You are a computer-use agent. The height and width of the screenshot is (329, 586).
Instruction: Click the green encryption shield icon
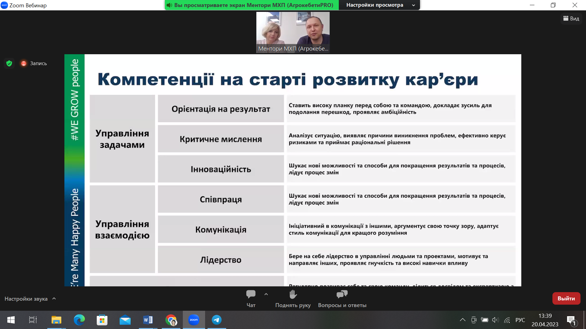[x=9, y=63]
